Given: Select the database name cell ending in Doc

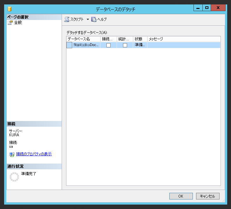Looking at the screenshot, I should (86, 45).
